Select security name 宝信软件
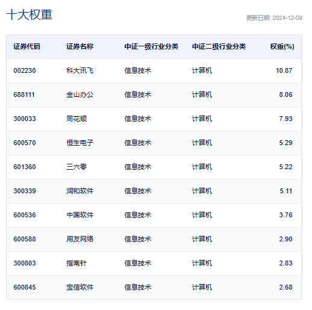This screenshot has height=310, width=312. (x=80, y=287)
